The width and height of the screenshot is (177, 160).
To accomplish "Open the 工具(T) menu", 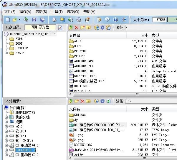I will (x=57, y=12).
